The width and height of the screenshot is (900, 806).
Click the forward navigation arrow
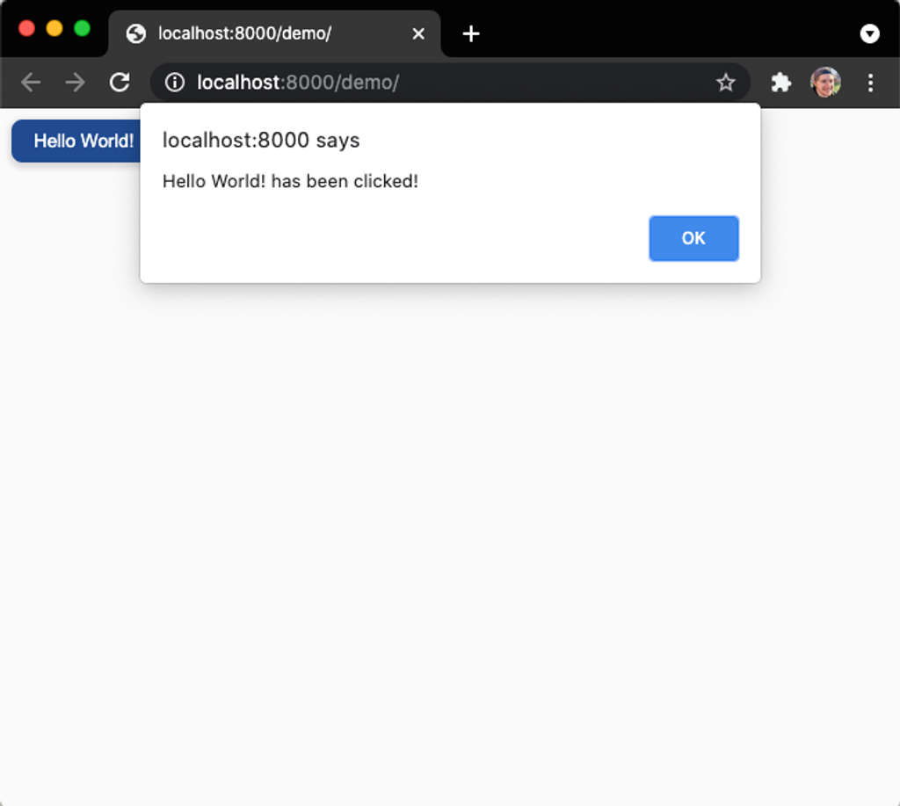coord(75,82)
